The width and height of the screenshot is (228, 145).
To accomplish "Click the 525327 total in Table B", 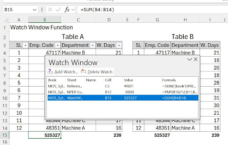I will point(162,135).
